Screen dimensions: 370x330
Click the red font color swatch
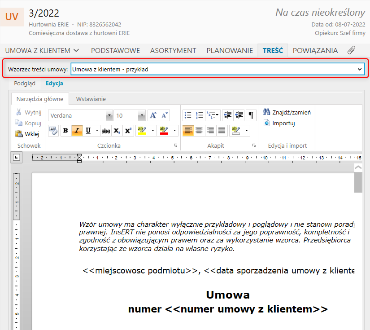coord(164,131)
